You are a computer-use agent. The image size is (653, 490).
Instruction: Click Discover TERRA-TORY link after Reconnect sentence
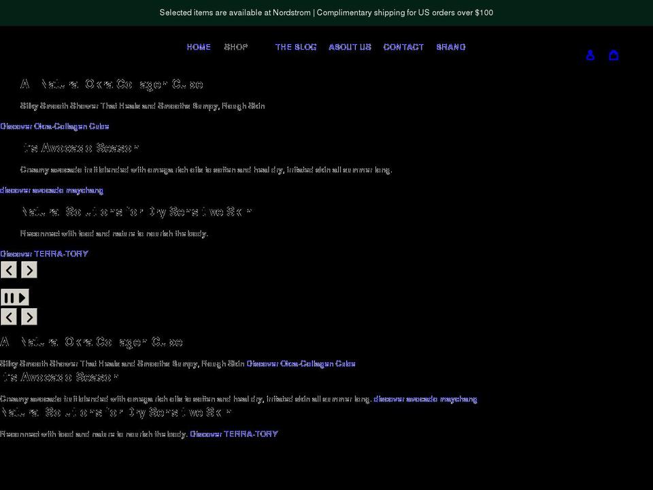(x=233, y=434)
